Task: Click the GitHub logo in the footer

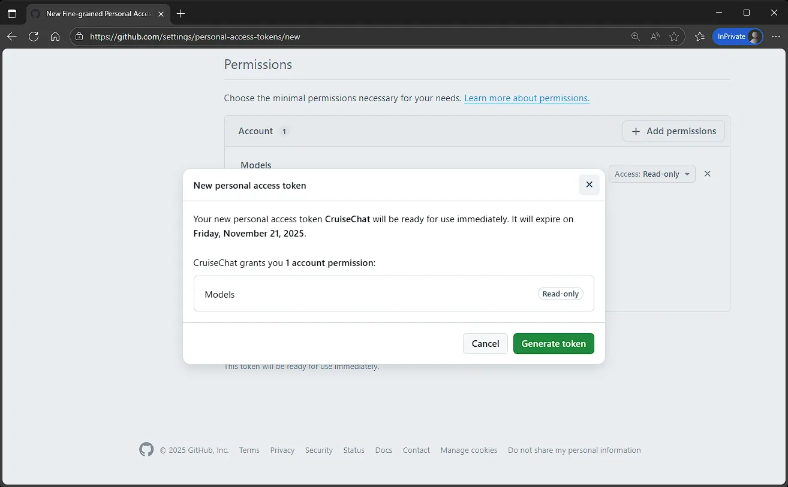Action: 146,450
